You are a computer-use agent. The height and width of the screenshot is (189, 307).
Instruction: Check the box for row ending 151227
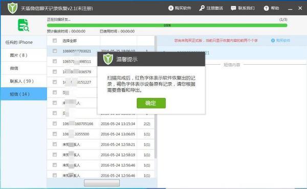(55, 82)
